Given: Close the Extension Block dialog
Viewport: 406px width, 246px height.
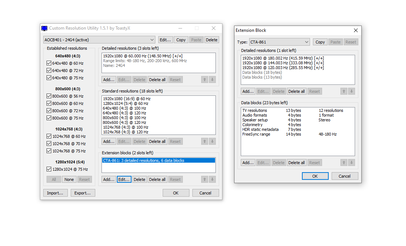Looking at the screenshot, I should [x=356, y=30].
